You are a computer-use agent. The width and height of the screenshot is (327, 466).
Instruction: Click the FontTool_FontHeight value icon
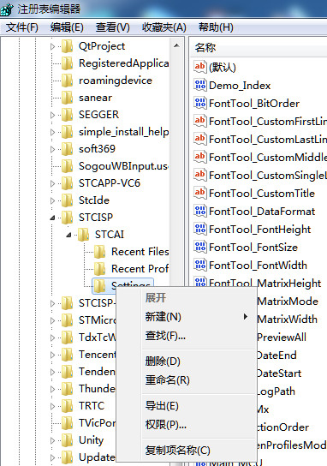click(x=200, y=229)
